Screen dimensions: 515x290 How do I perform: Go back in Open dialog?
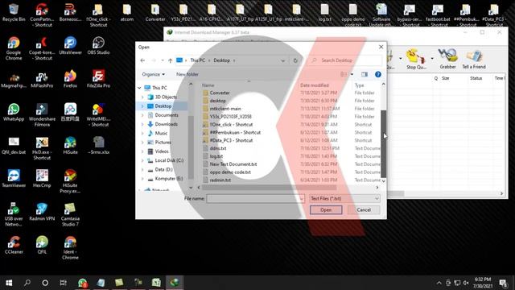[142, 60]
